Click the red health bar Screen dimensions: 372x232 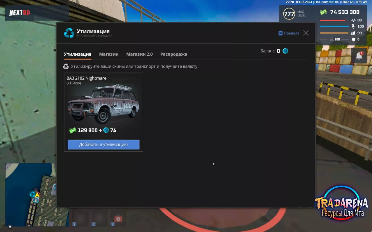pos(334,20)
